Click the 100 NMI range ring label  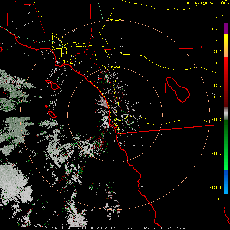115,20
